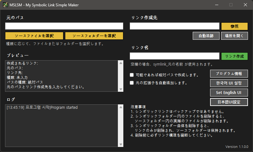Click 注意事項 heading text
The height and width of the screenshot is (152, 253).
138,107
